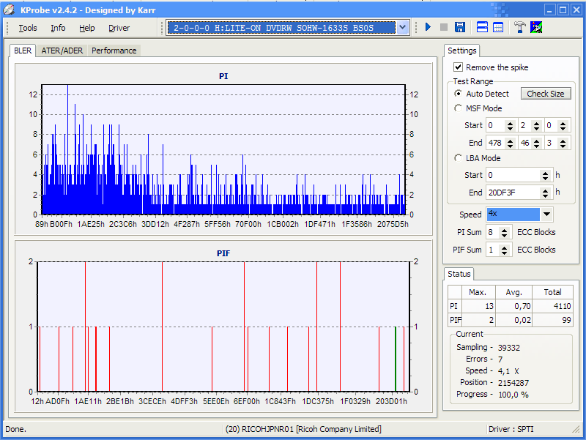Click the MSF End frames field showing 3
The width and height of the screenshot is (586, 440).
(552, 143)
